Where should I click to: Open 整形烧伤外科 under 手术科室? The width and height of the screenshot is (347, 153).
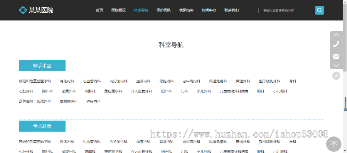[270, 141]
